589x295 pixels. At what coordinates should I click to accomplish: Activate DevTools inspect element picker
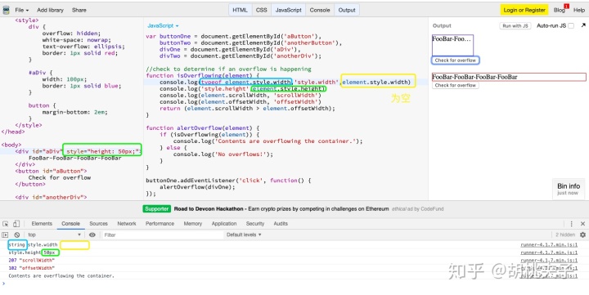point(6,224)
